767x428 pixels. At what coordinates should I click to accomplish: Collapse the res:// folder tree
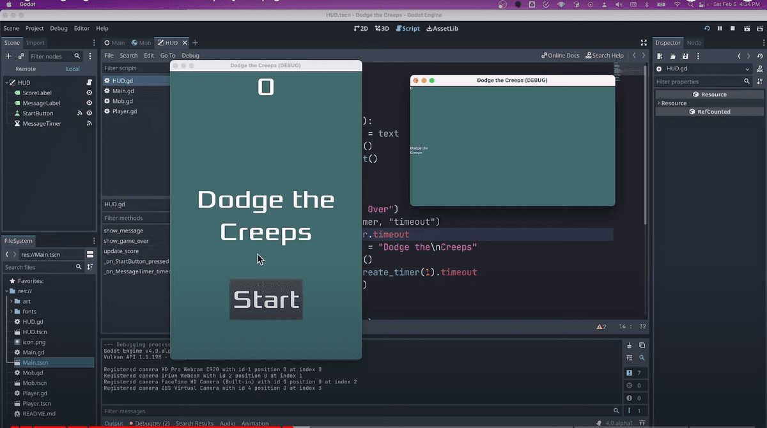pyautogui.click(x=7, y=291)
